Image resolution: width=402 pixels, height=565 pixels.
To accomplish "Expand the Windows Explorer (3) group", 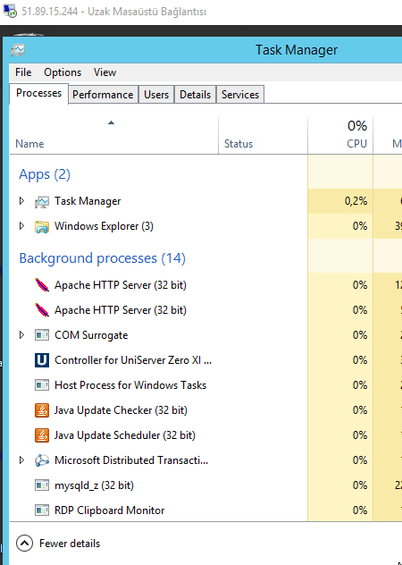I will (21, 226).
